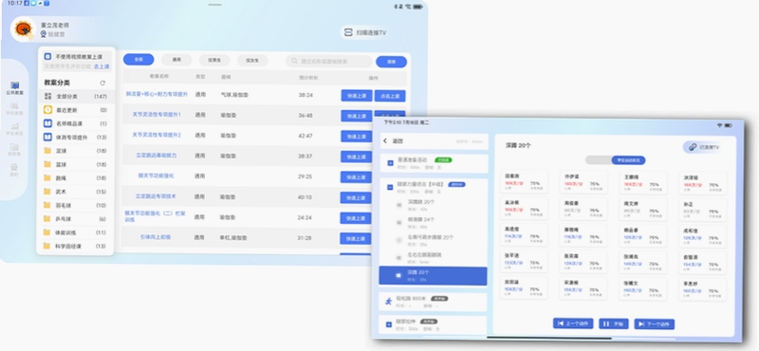Select the 通用 filter tab

[x=176, y=60]
